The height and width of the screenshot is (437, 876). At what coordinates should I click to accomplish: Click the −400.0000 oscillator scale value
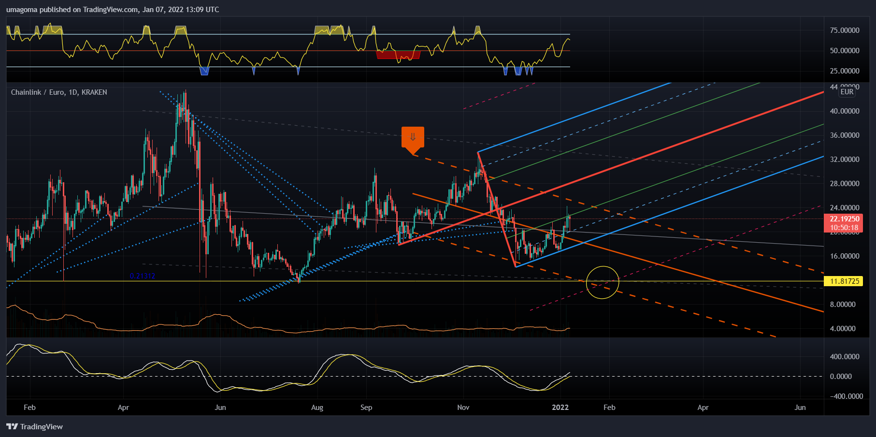click(846, 396)
